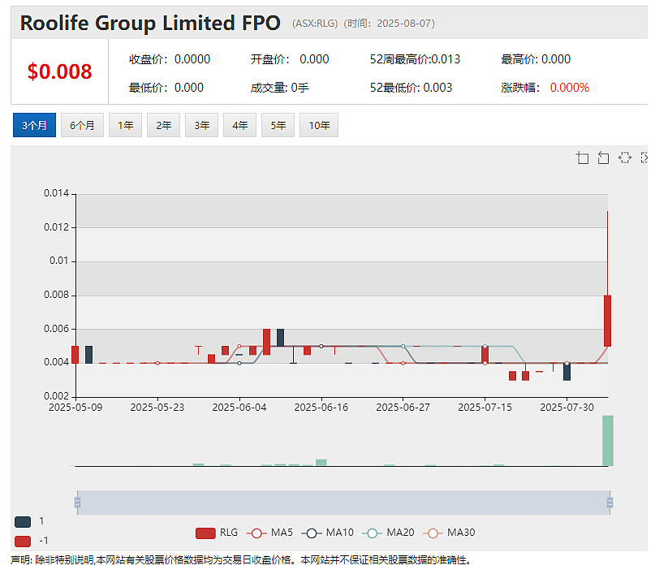Image resolution: width=655 pixels, height=574 pixels.
Task: Click the dark candlestick near 2025-07-30
Action: pyautogui.click(x=567, y=371)
